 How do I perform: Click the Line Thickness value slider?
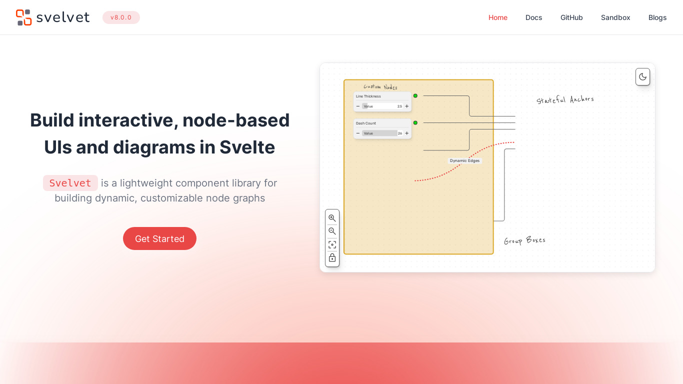pos(382,106)
